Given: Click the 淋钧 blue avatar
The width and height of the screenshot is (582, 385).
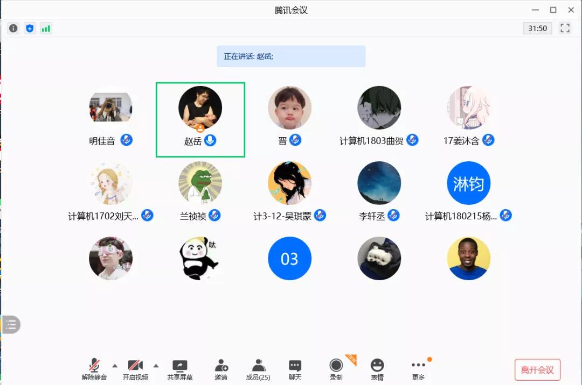Looking at the screenshot, I should [x=468, y=183].
